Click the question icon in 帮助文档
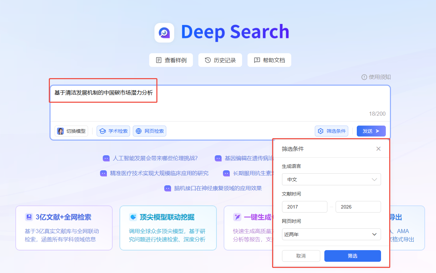Image resolution: width=436 pixels, height=273 pixels. [x=257, y=60]
